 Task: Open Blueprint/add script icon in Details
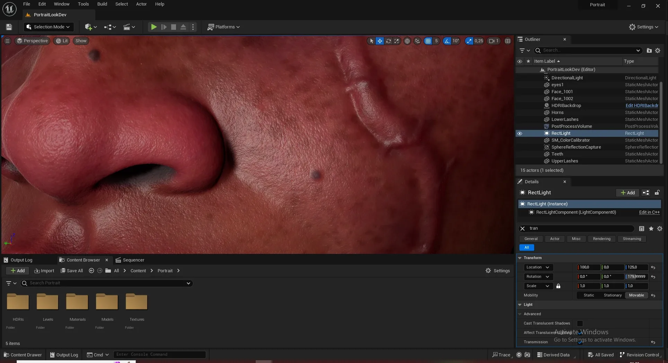click(646, 193)
